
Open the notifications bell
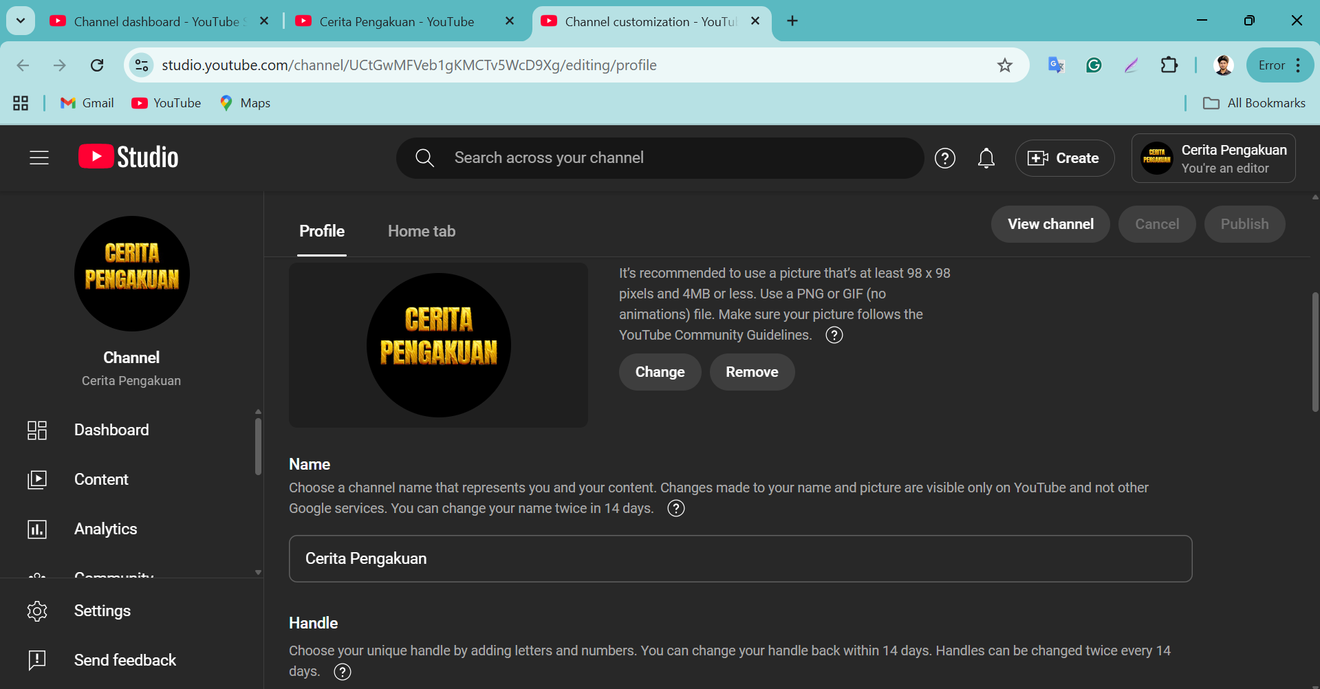(x=986, y=157)
